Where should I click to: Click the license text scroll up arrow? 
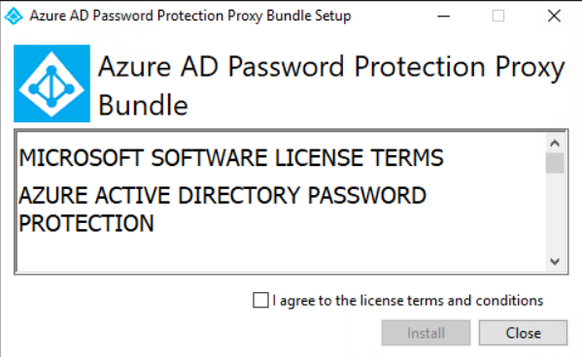tap(555, 144)
